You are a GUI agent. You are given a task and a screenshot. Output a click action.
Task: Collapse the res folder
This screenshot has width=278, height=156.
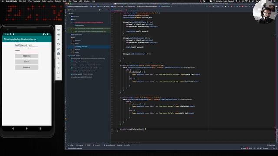(x=70, y=38)
